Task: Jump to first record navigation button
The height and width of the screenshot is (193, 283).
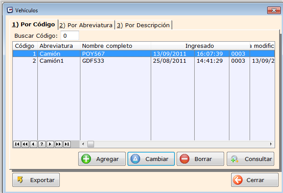Action: click(x=17, y=144)
